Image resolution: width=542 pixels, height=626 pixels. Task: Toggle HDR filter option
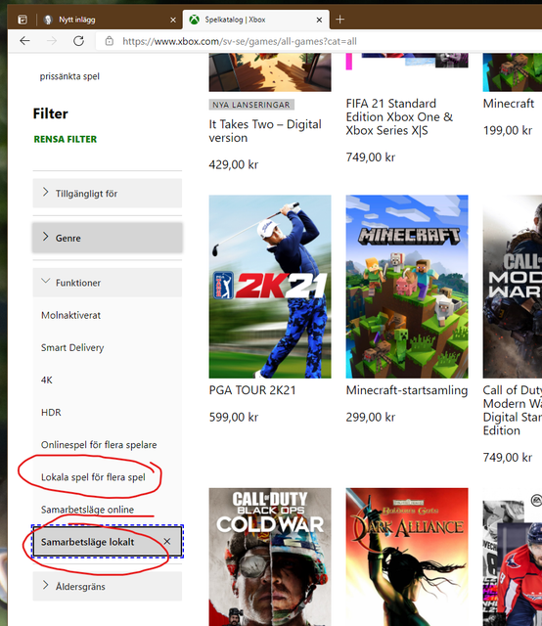point(51,413)
